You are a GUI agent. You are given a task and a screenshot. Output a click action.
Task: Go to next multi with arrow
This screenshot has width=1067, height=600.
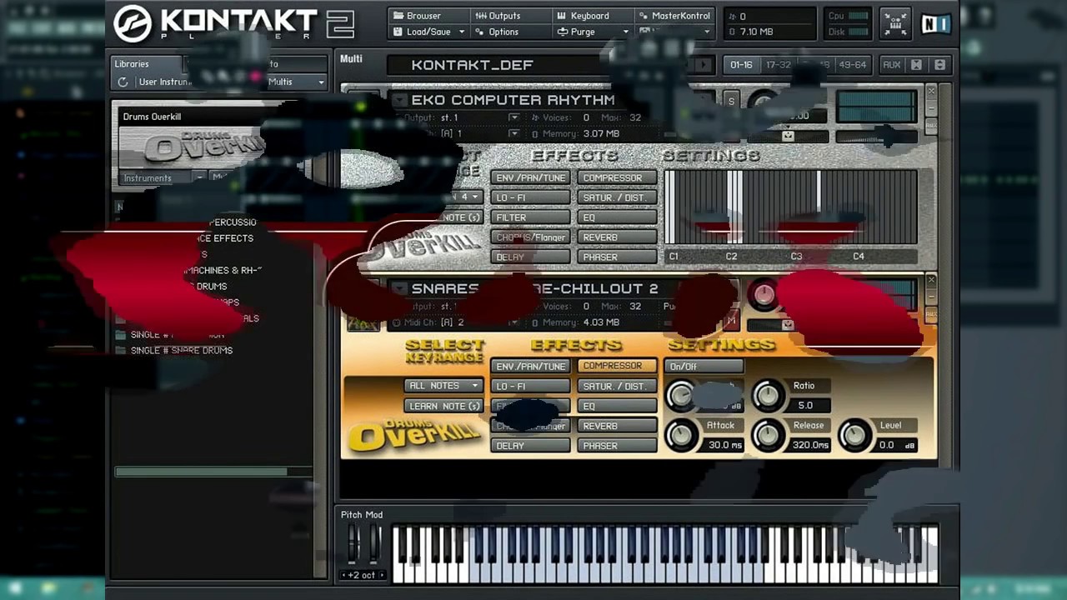point(704,65)
